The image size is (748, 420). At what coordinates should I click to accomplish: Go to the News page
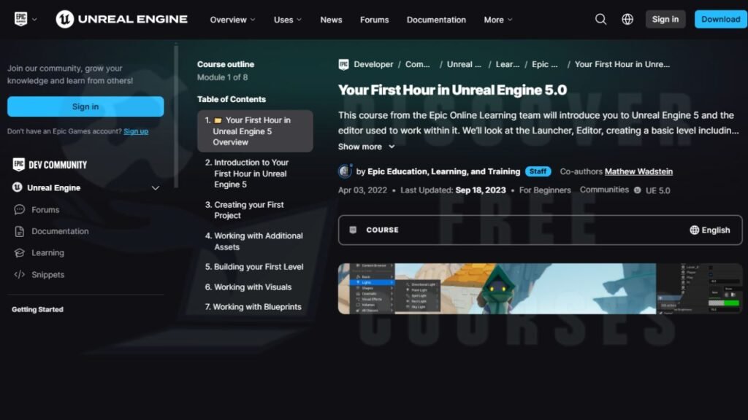(x=331, y=20)
